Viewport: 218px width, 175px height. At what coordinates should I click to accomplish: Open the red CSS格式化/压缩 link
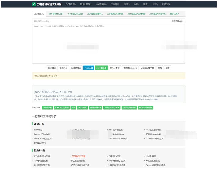79,156
